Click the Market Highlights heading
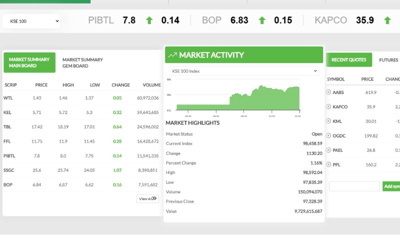The height and width of the screenshot is (240, 400). point(192,123)
